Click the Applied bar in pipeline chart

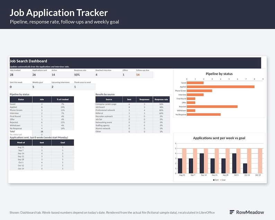[x=221, y=87]
